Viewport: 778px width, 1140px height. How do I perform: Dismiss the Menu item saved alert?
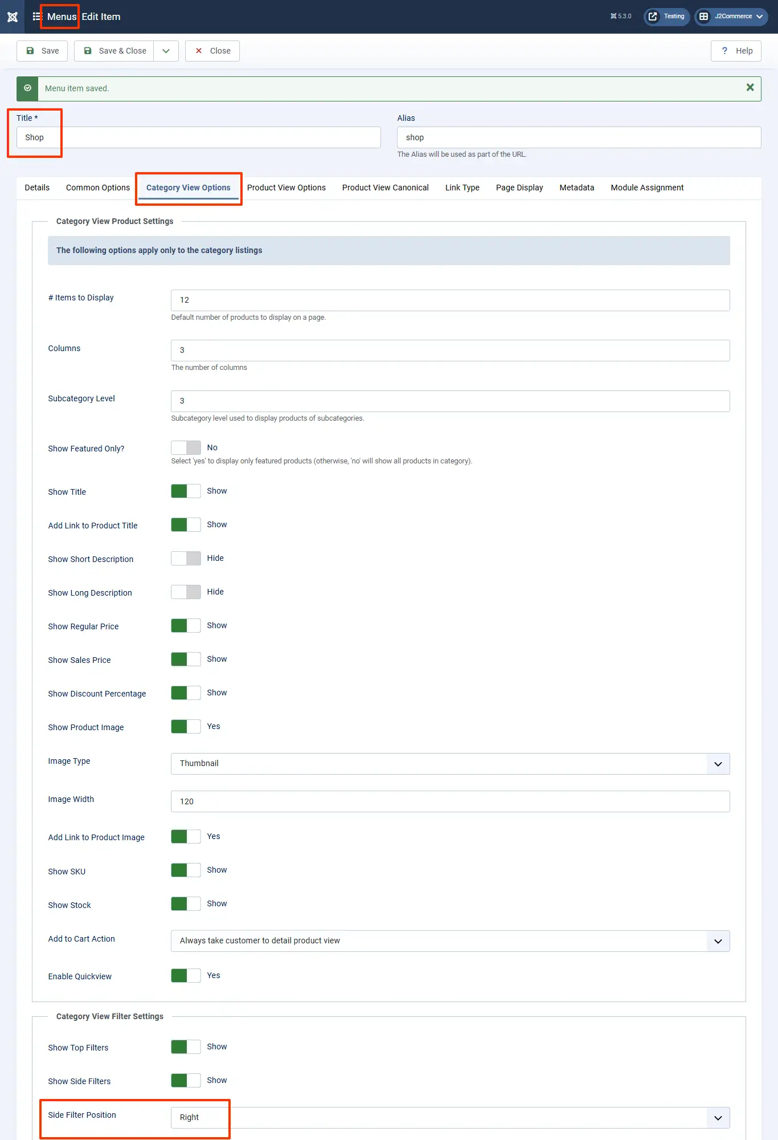pos(750,87)
